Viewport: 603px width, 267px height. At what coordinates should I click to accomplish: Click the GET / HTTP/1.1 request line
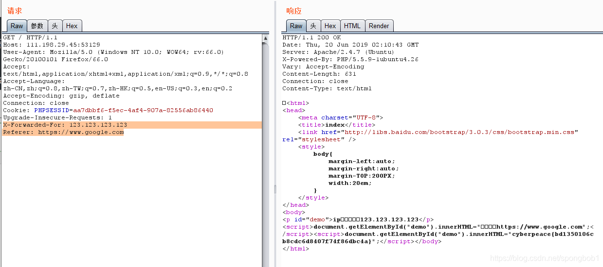coord(30,37)
